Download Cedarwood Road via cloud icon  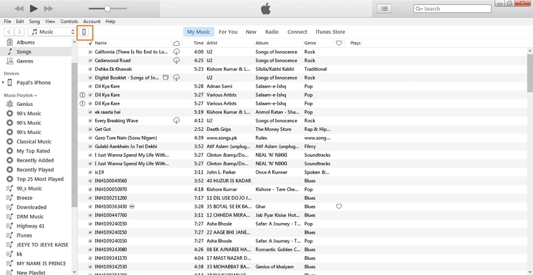(176, 60)
